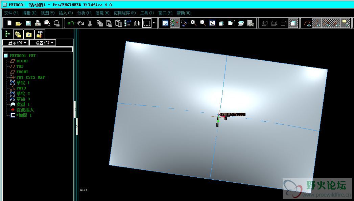Open the 窗口(W) menu

(165, 13)
